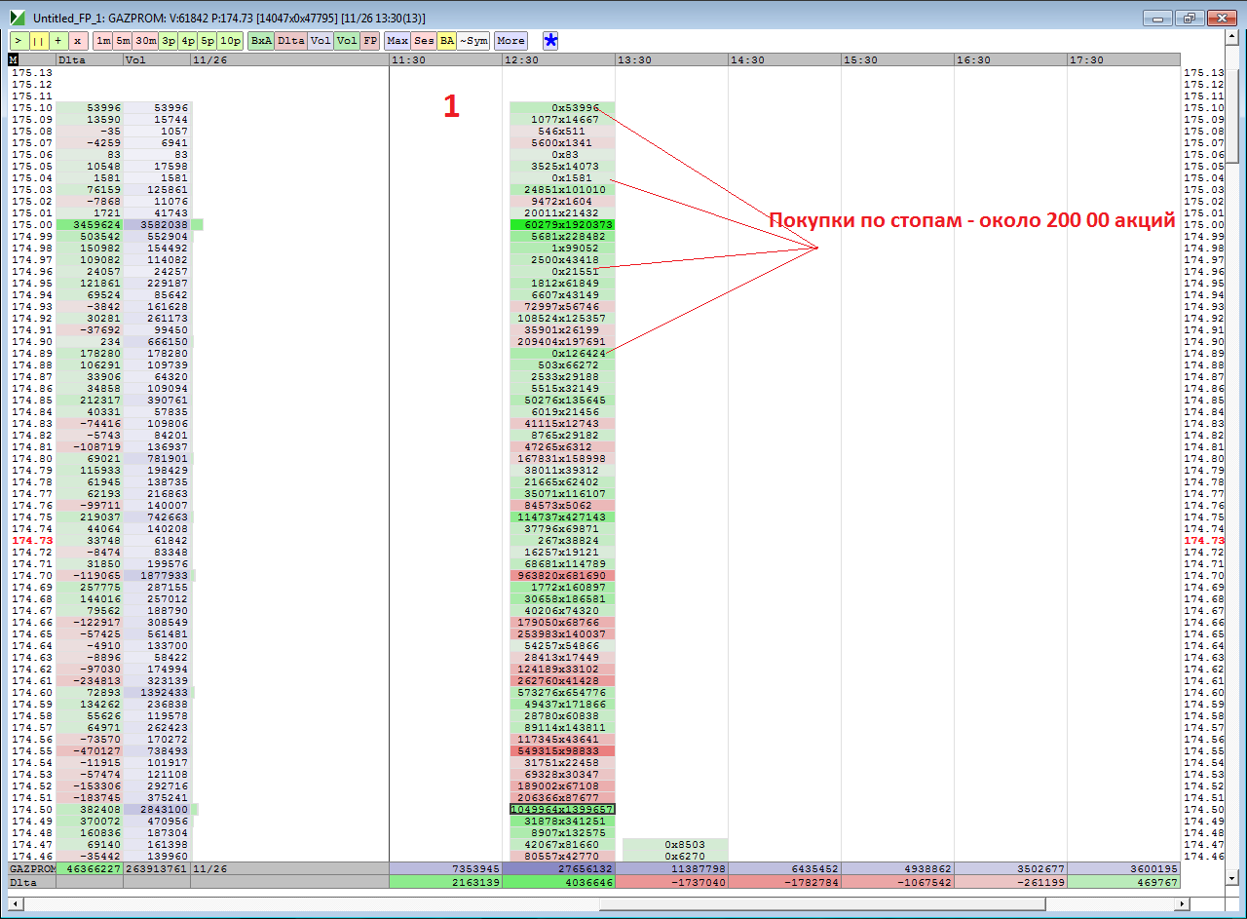Click the top cluster cell 0x53996
This screenshot has width=1247, height=919.
562,108
